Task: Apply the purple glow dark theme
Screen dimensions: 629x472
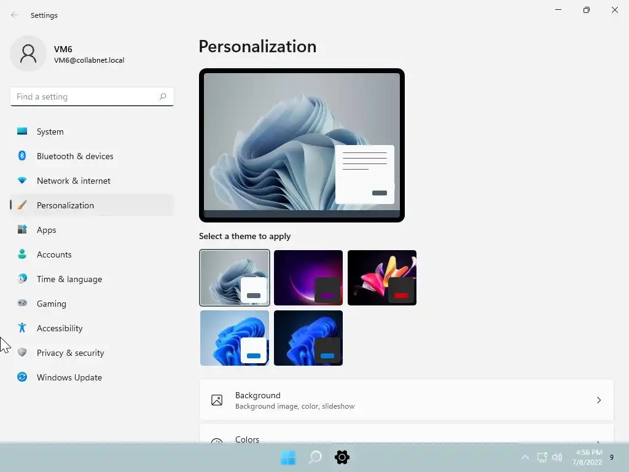Action: coord(308,278)
